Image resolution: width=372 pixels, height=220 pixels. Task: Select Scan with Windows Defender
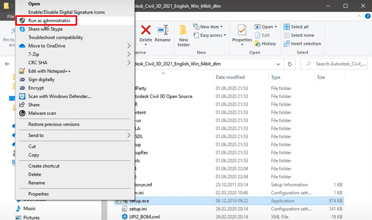click(74, 97)
